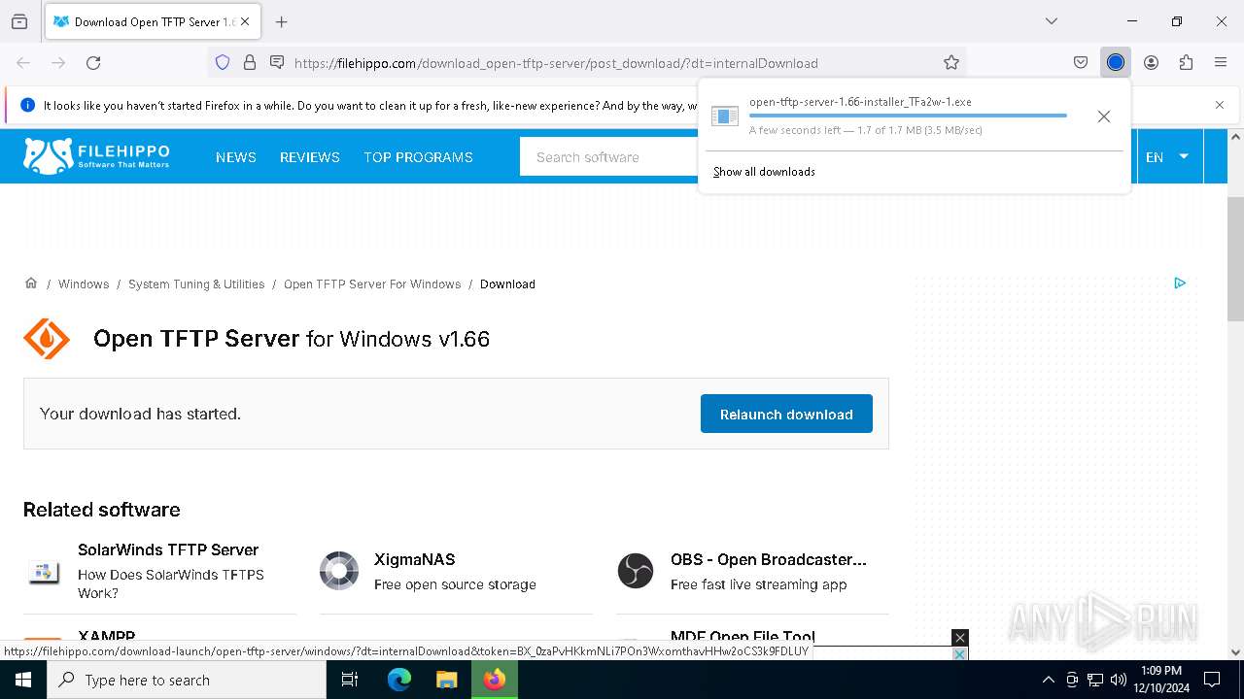Image resolution: width=1244 pixels, height=699 pixels.
Task: Open a new tab with plus button
Action: pos(281,21)
